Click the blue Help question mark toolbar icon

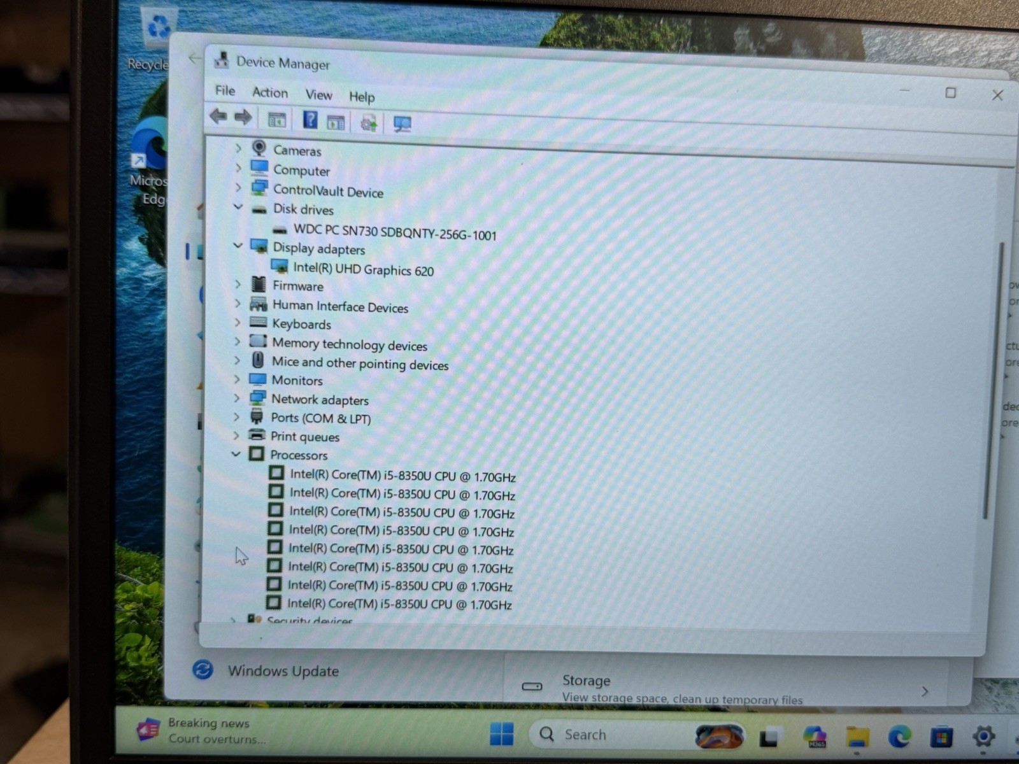click(x=310, y=120)
